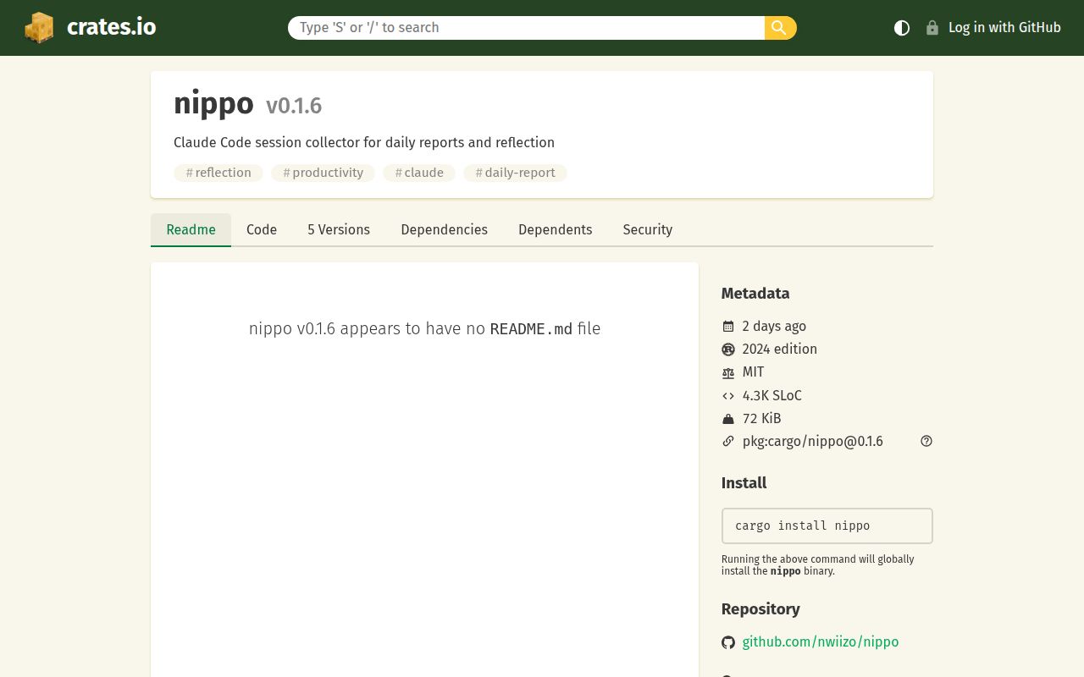The width and height of the screenshot is (1084, 677).
Task: Click the calendar icon next to 2 days ago
Action: 728,327
